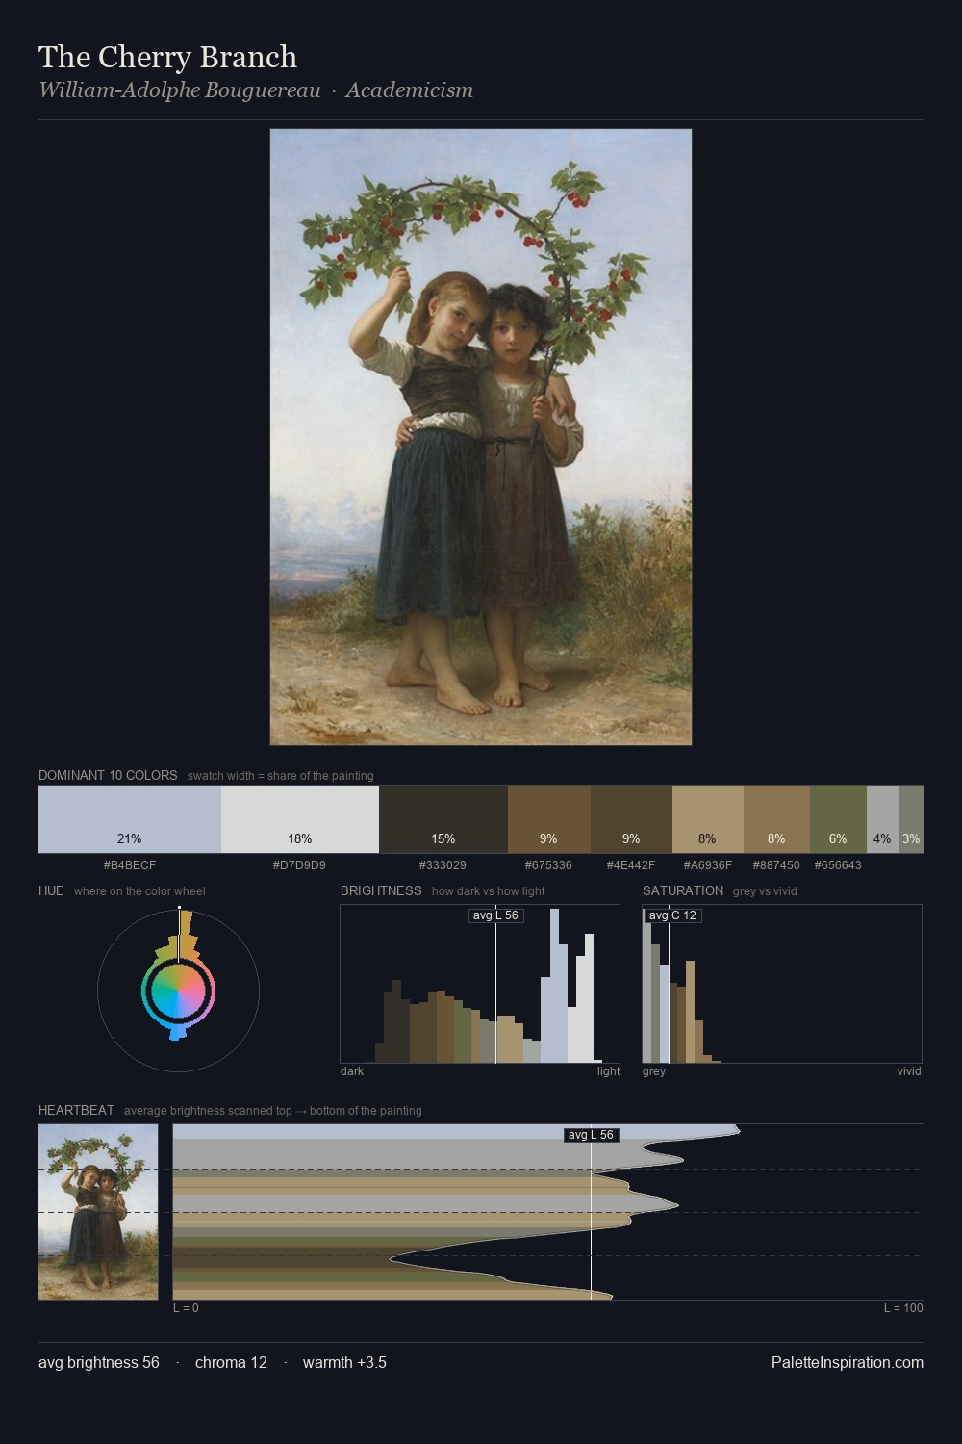Click the hue color wheel chart
Screen dimensions: 962x1444
pos(178,990)
